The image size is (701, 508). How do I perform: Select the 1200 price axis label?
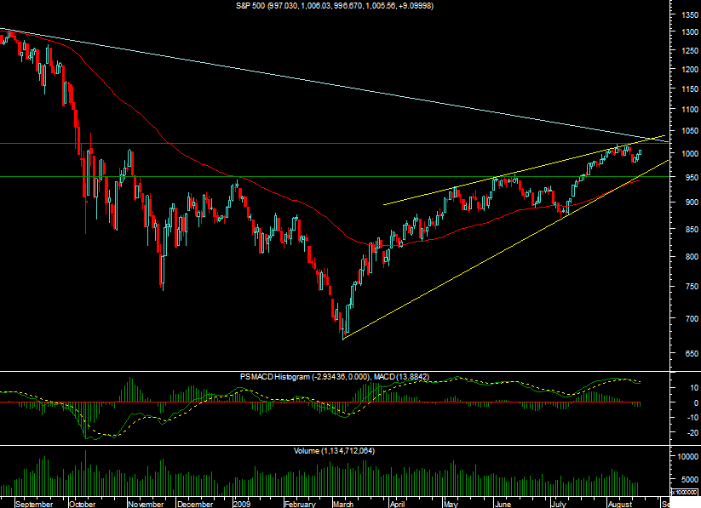[689, 70]
